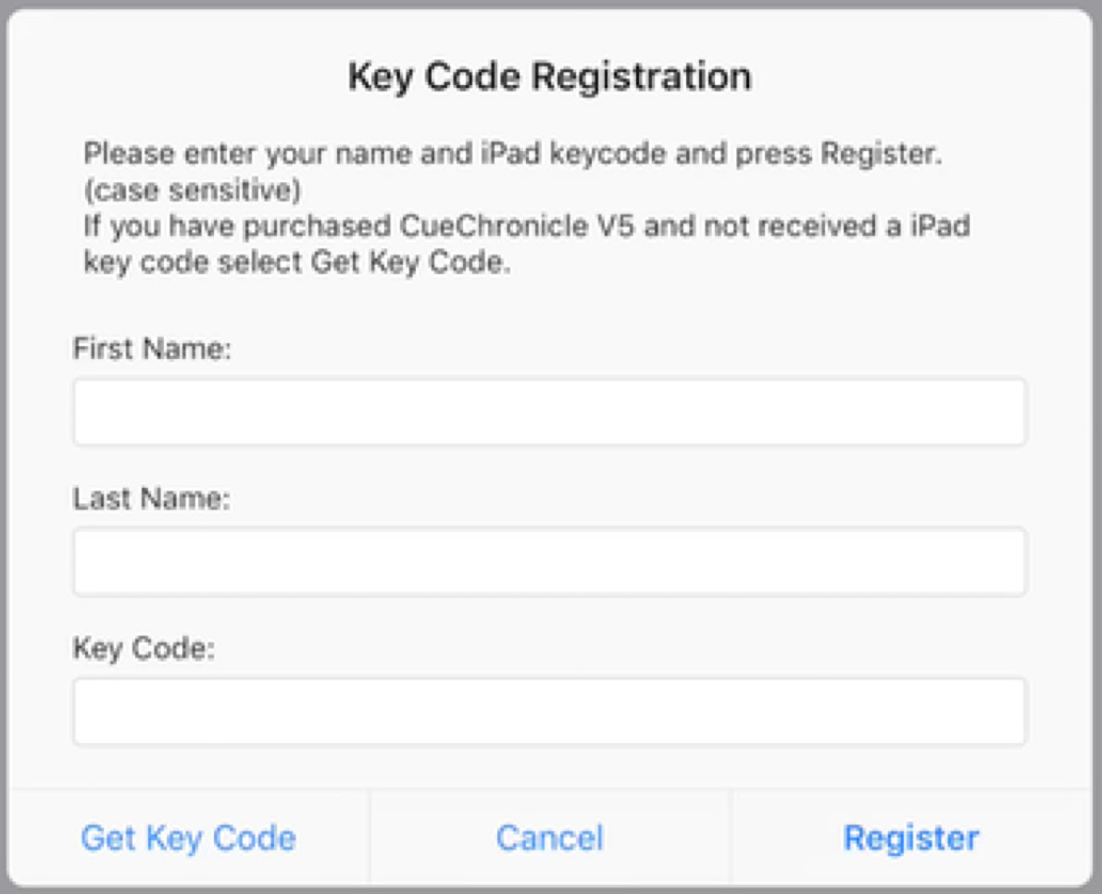
Task: Click the 'Last Name:' label
Action: point(152,500)
